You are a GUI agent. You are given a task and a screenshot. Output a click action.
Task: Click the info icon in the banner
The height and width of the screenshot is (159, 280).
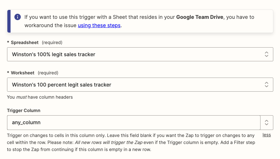coord(18,17)
